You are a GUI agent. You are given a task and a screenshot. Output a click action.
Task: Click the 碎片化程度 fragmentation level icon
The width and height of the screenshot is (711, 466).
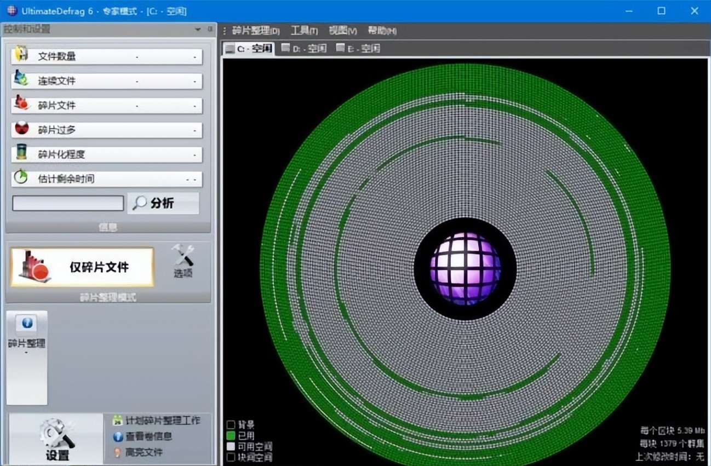[x=21, y=153]
